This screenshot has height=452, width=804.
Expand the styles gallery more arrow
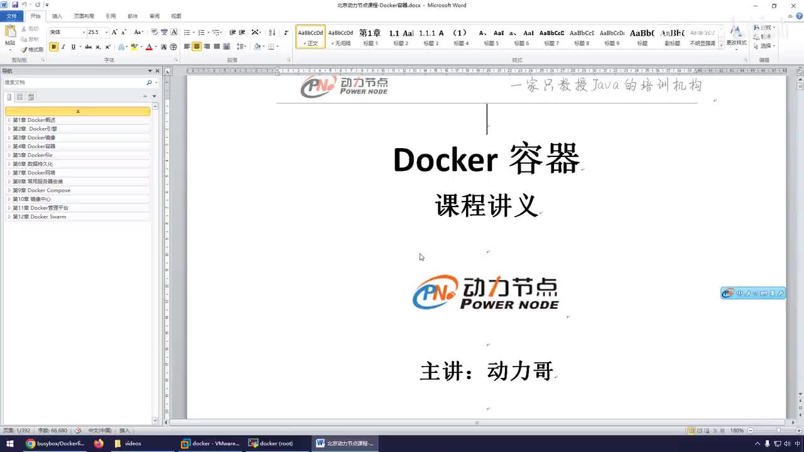721,45
